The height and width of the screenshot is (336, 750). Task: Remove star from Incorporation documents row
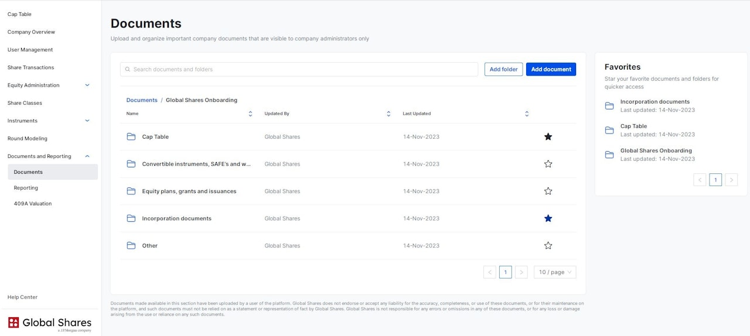click(548, 218)
